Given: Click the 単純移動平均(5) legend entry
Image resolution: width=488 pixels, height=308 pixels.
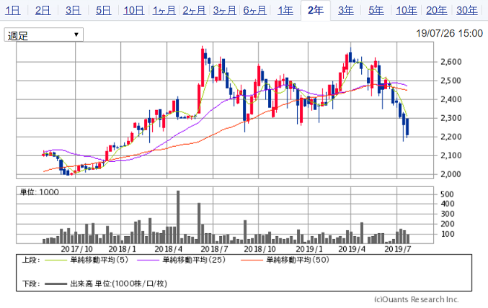Looking at the screenshot, I should (x=99, y=260).
